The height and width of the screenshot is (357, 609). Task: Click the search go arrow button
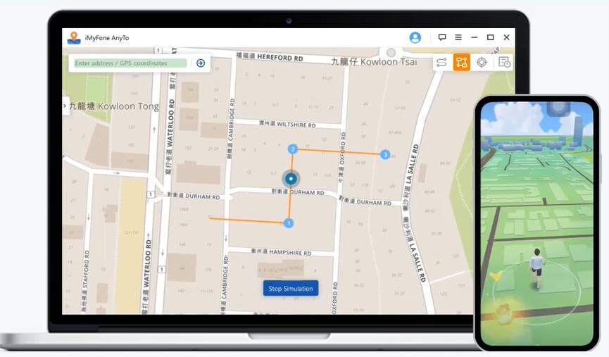coord(201,63)
